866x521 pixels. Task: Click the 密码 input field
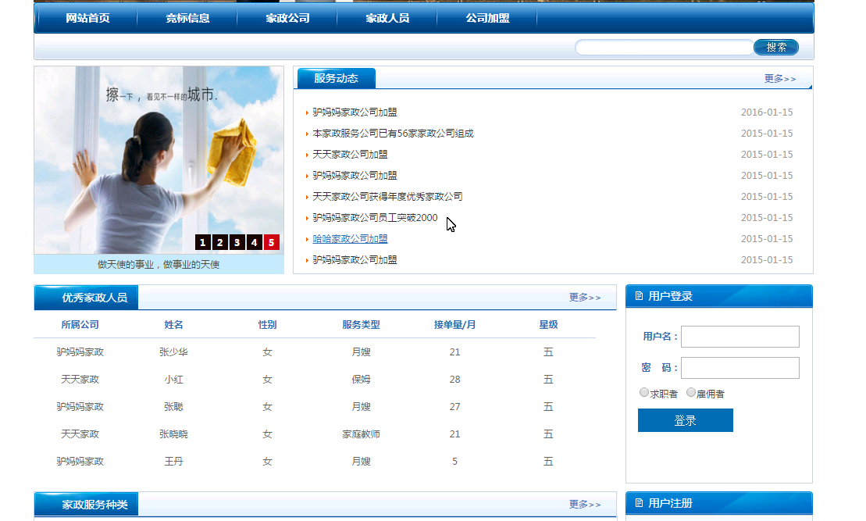740,368
